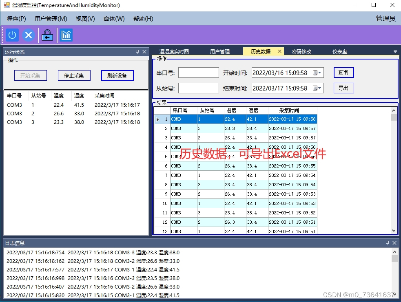Open the 开始时间 calendar dropdown

(317, 73)
